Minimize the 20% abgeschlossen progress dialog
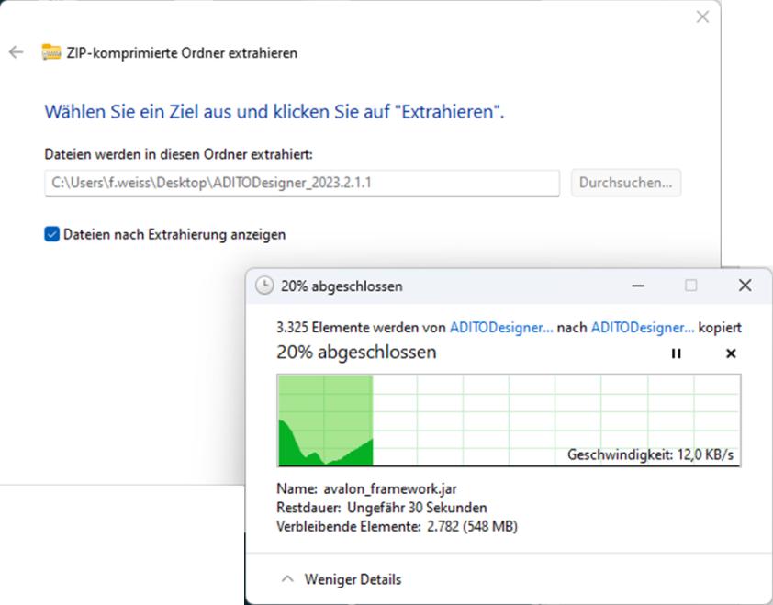 pyautogui.click(x=637, y=286)
